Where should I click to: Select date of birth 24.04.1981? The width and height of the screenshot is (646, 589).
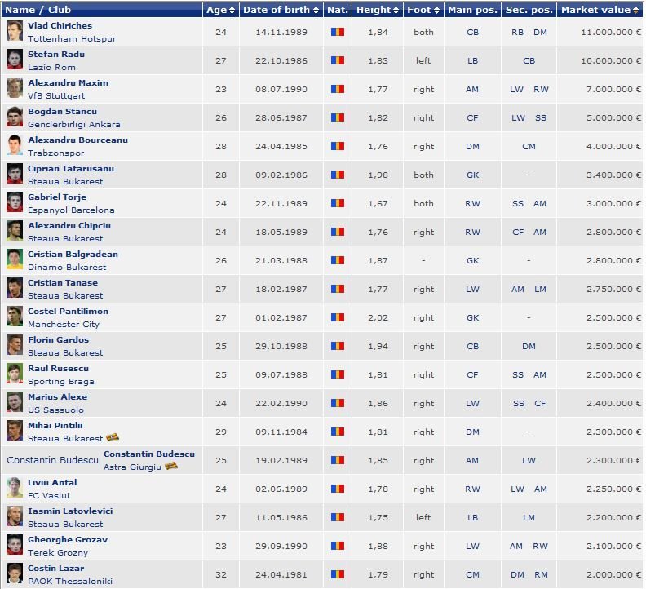pos(281,574)
